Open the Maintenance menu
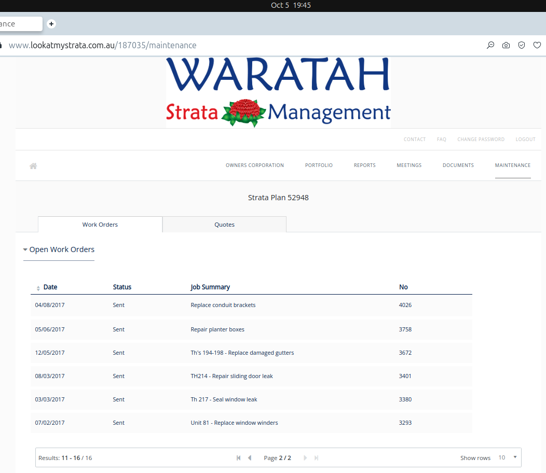 coord(513,165)
